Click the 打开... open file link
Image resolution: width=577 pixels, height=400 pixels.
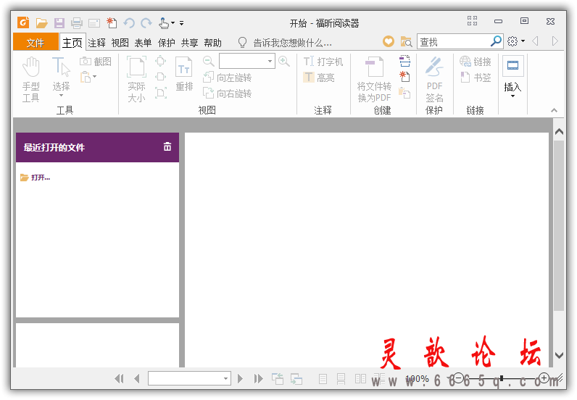(x=36, y=178)
